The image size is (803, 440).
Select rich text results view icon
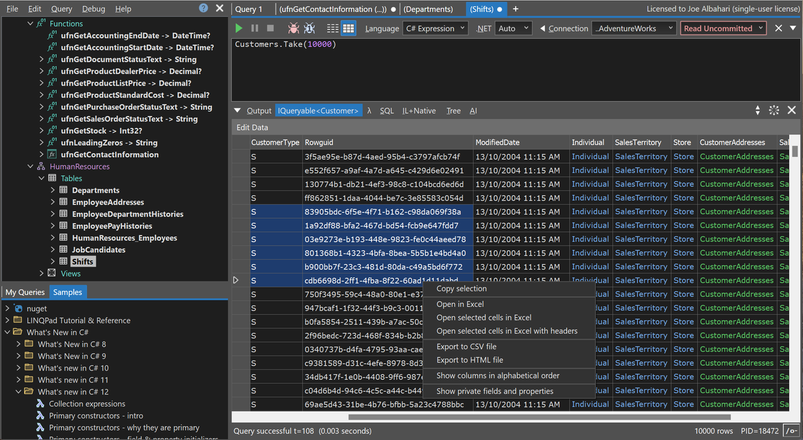333,29
